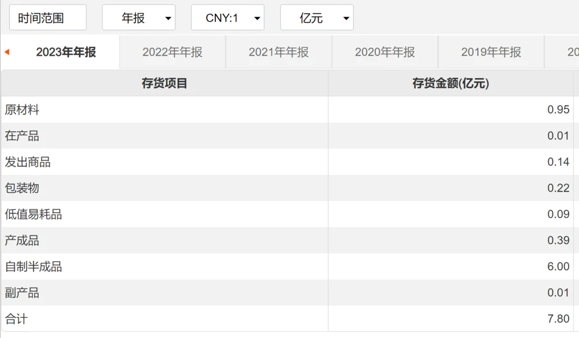Select the 原材料 row

tap(287, 109)
